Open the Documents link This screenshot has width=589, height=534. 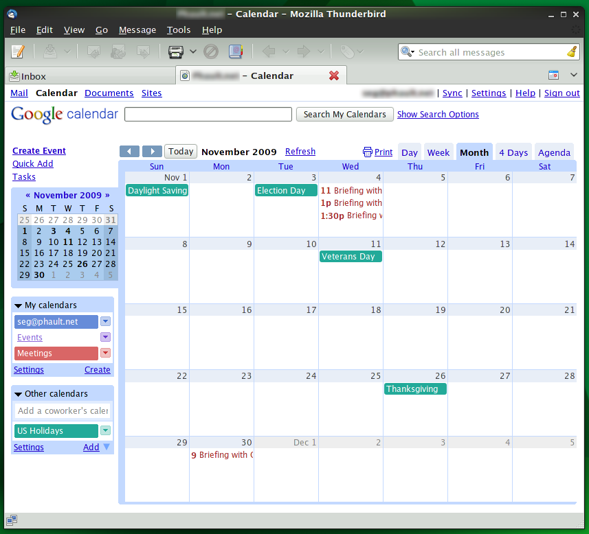(109, 93)
